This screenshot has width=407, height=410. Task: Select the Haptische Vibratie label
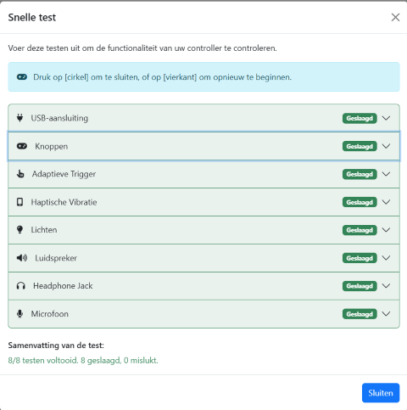click(64, 202)
